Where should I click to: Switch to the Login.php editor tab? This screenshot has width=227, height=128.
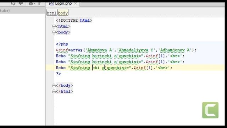pyautogui.click(x=62, y=4)
